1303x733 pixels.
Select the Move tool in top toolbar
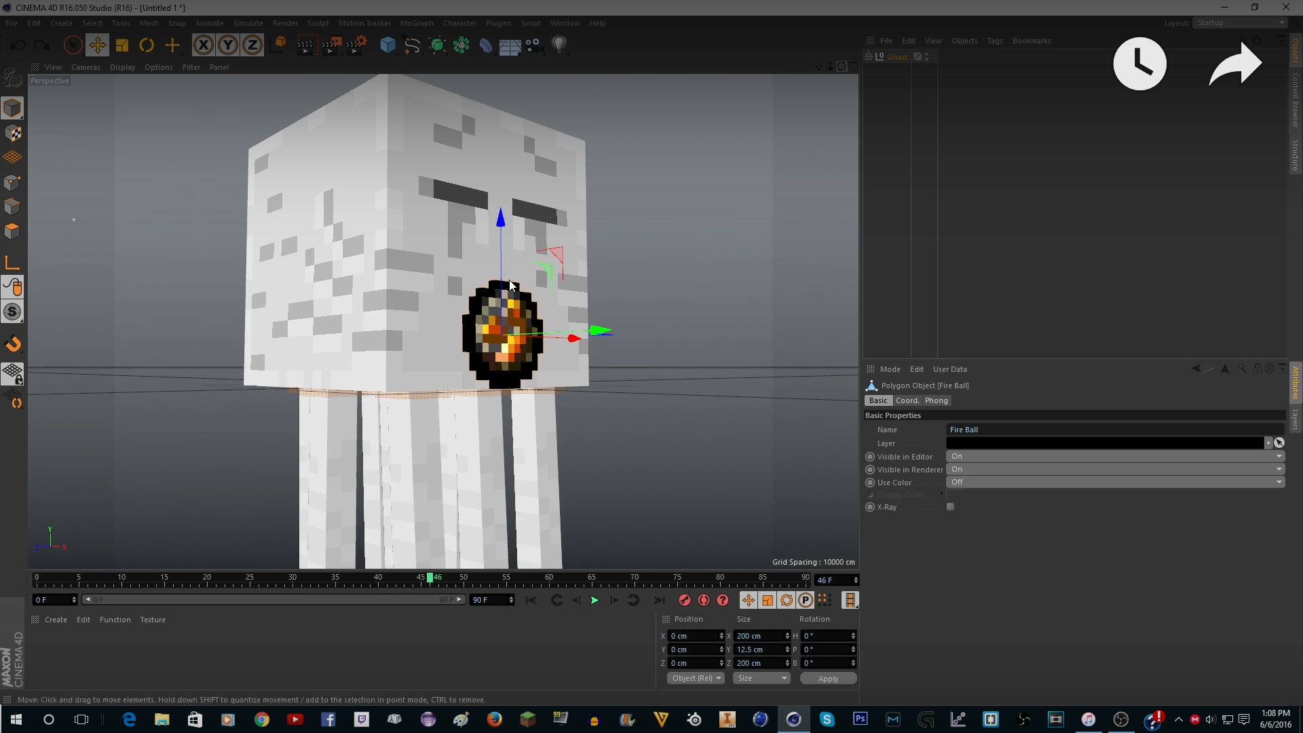(97, 45)
